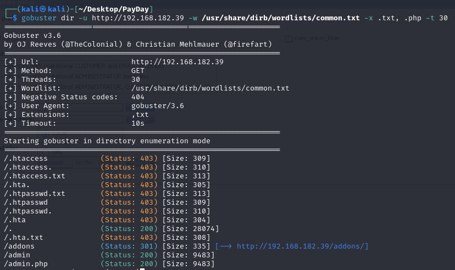The width and height of the screenshot is (455, 270).
Task: Click the bold wordlist path in the command
Action: tap(279, 18)
